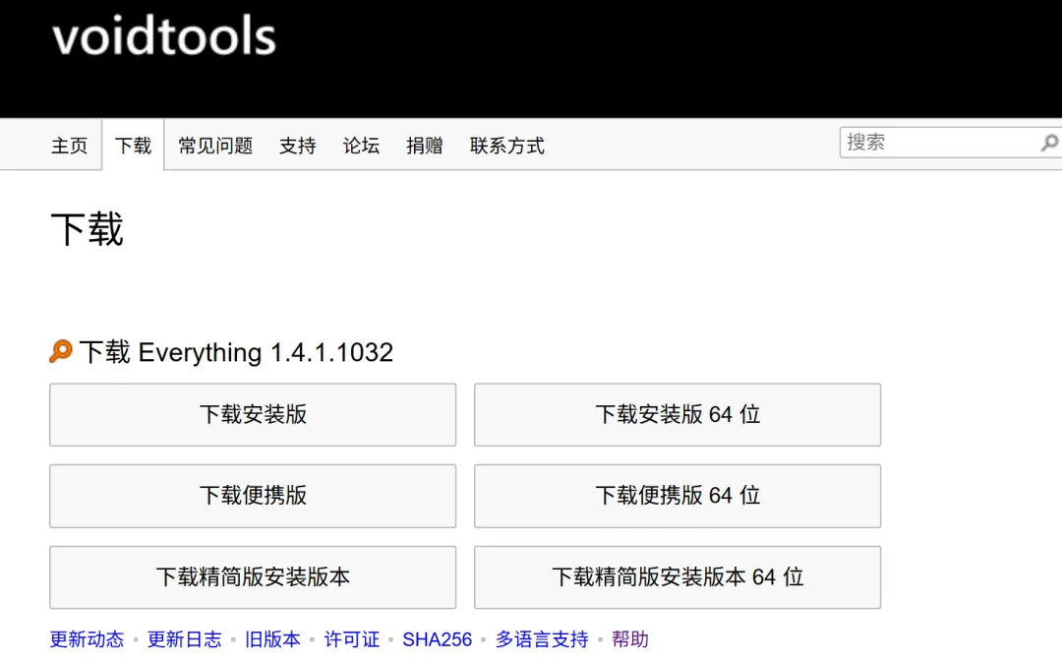Click the large 下载 page title
Screen dimensions: 1062x662
[x=88, y=229]
